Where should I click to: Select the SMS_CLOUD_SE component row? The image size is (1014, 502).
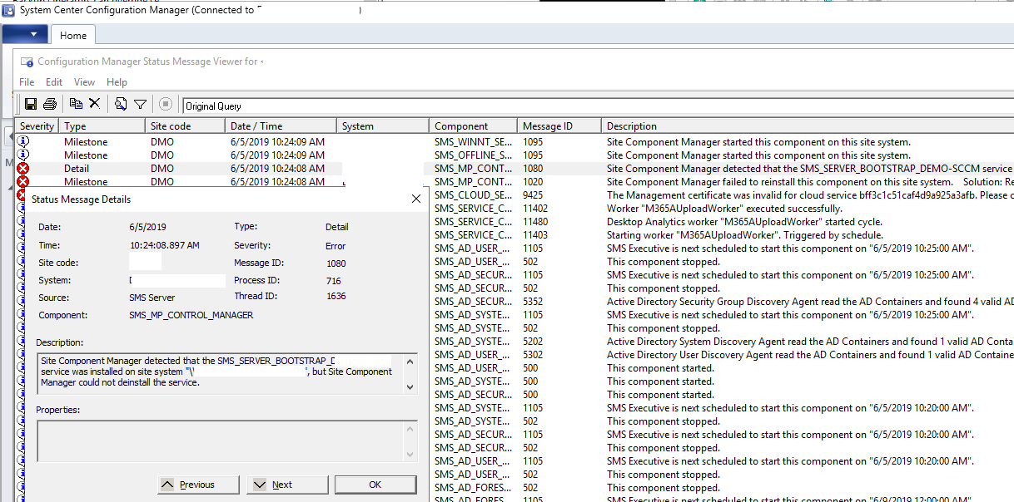point(474,195)
